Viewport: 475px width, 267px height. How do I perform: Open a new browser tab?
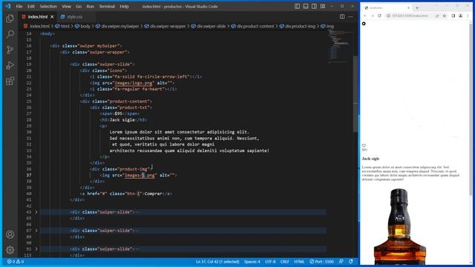tap(417, 8)
